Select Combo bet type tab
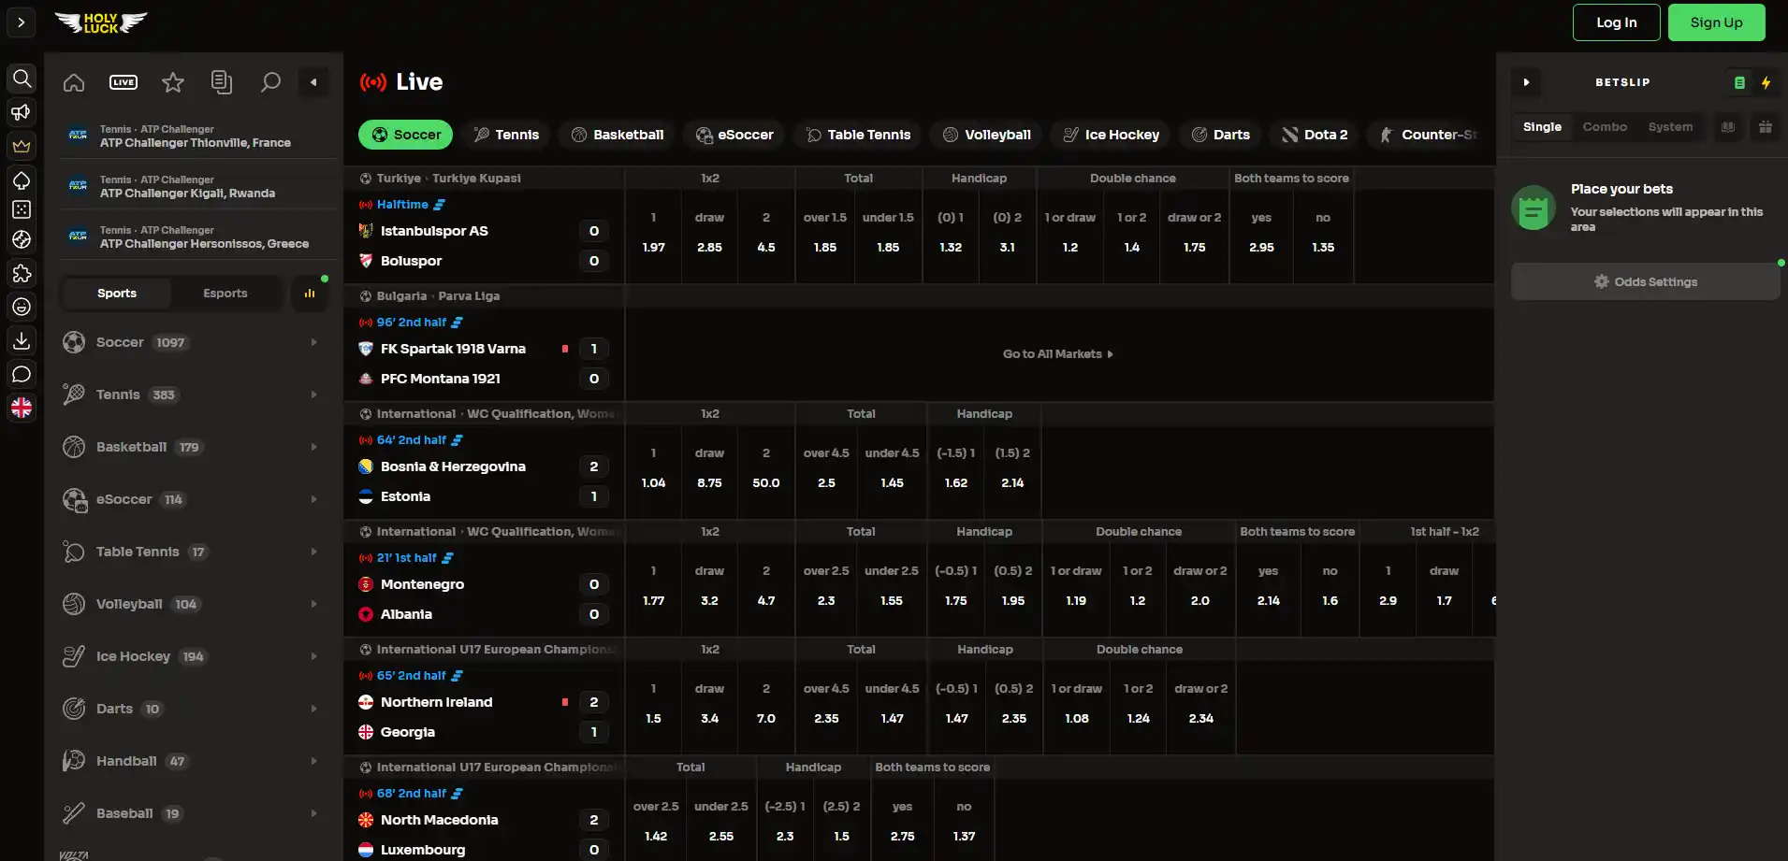Image resolution: width=1788 pixels, height=861 pixels. coord(1605,127)
